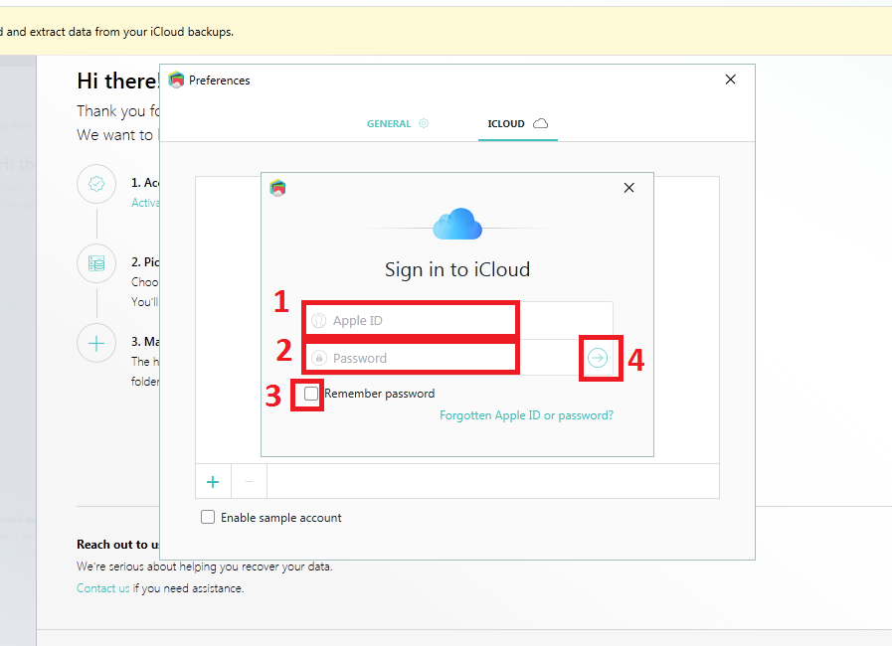892x646 pixels.
Task: Click the 'Hi there' heading text
Action: pyautogui.click(x=118, y=81)
